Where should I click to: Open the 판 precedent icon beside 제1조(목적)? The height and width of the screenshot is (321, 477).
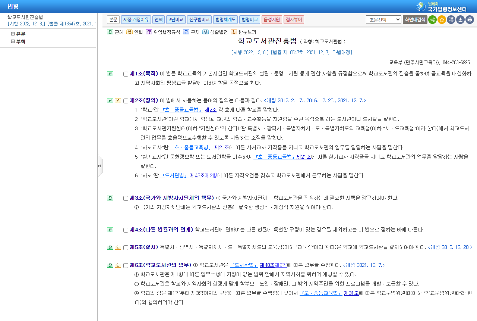(110, 74)
